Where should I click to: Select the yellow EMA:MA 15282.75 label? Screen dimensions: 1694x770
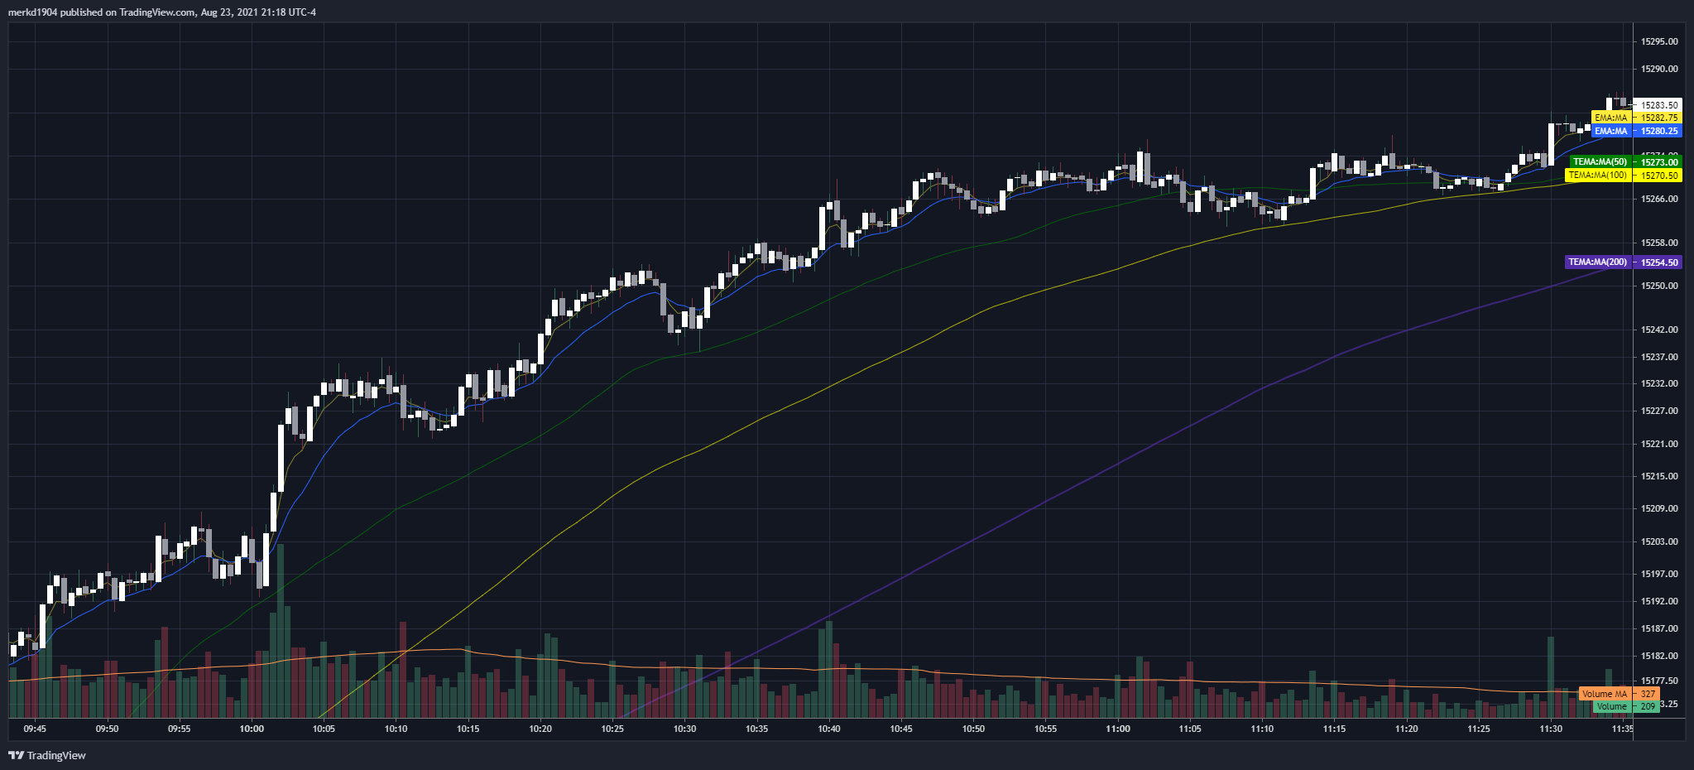1636,118
